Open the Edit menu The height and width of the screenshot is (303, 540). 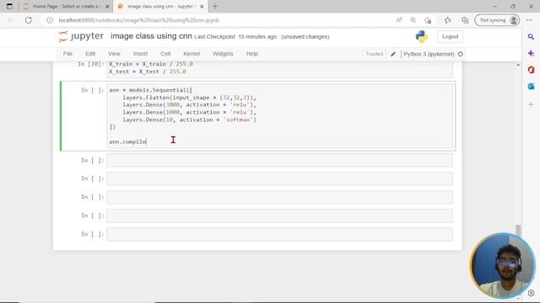90,54
